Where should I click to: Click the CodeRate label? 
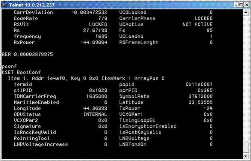click(26, 18)
